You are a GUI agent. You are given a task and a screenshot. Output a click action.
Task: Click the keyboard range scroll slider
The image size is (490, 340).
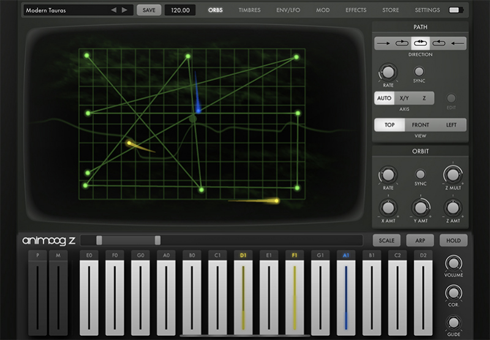tap(128, 240)
